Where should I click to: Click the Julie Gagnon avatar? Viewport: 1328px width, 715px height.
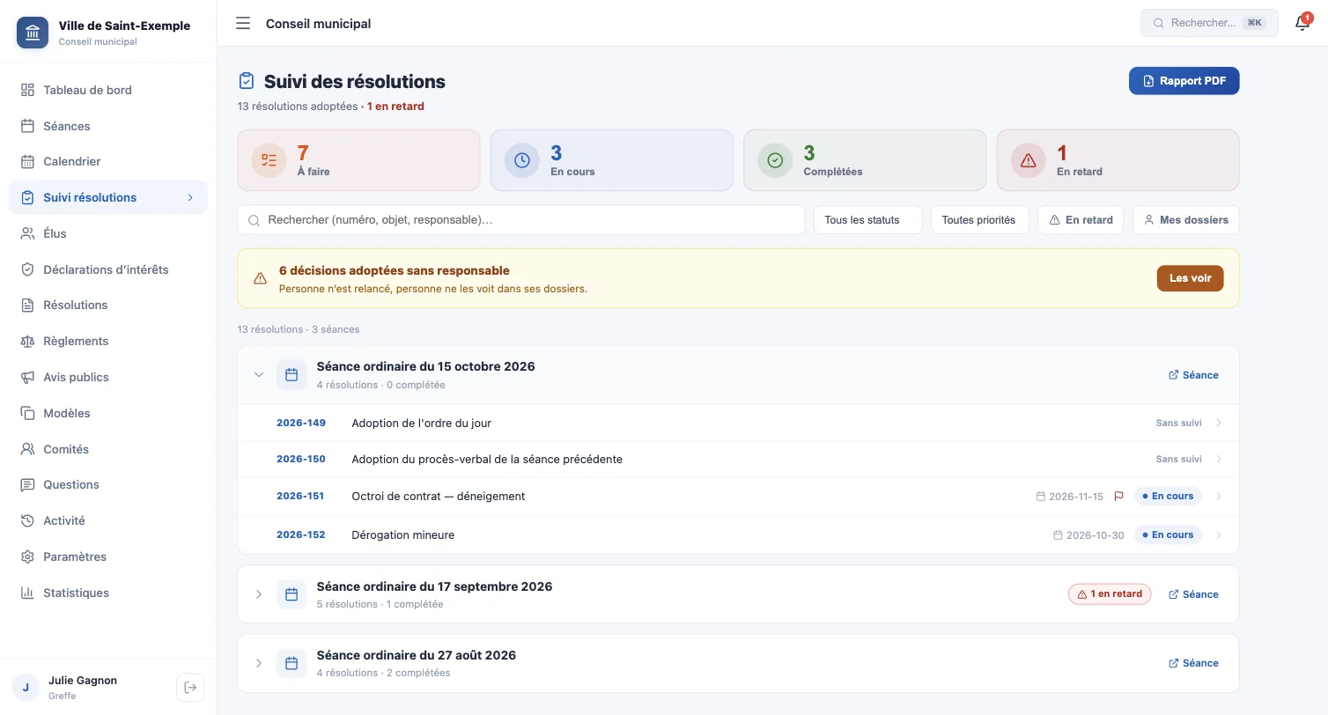[26, 688]
